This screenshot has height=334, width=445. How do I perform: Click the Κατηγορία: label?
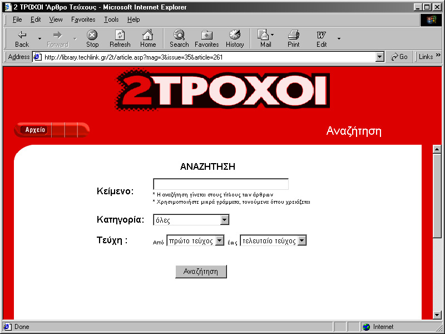pyautogui.click(x=120, y=219)
